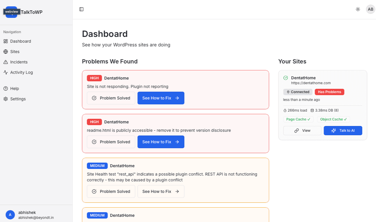This screenshot has height=222, width=376.
Task: Select the Has Problems badge for DentatHome
Action: pyautogui.click(x=329, y=92)
